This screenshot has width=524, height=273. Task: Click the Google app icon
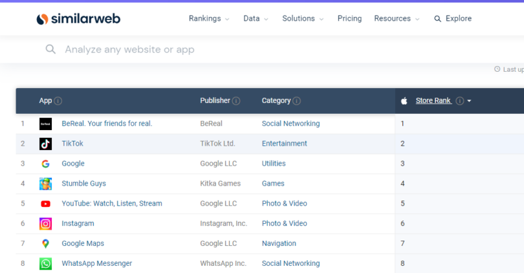coord(45,164)
